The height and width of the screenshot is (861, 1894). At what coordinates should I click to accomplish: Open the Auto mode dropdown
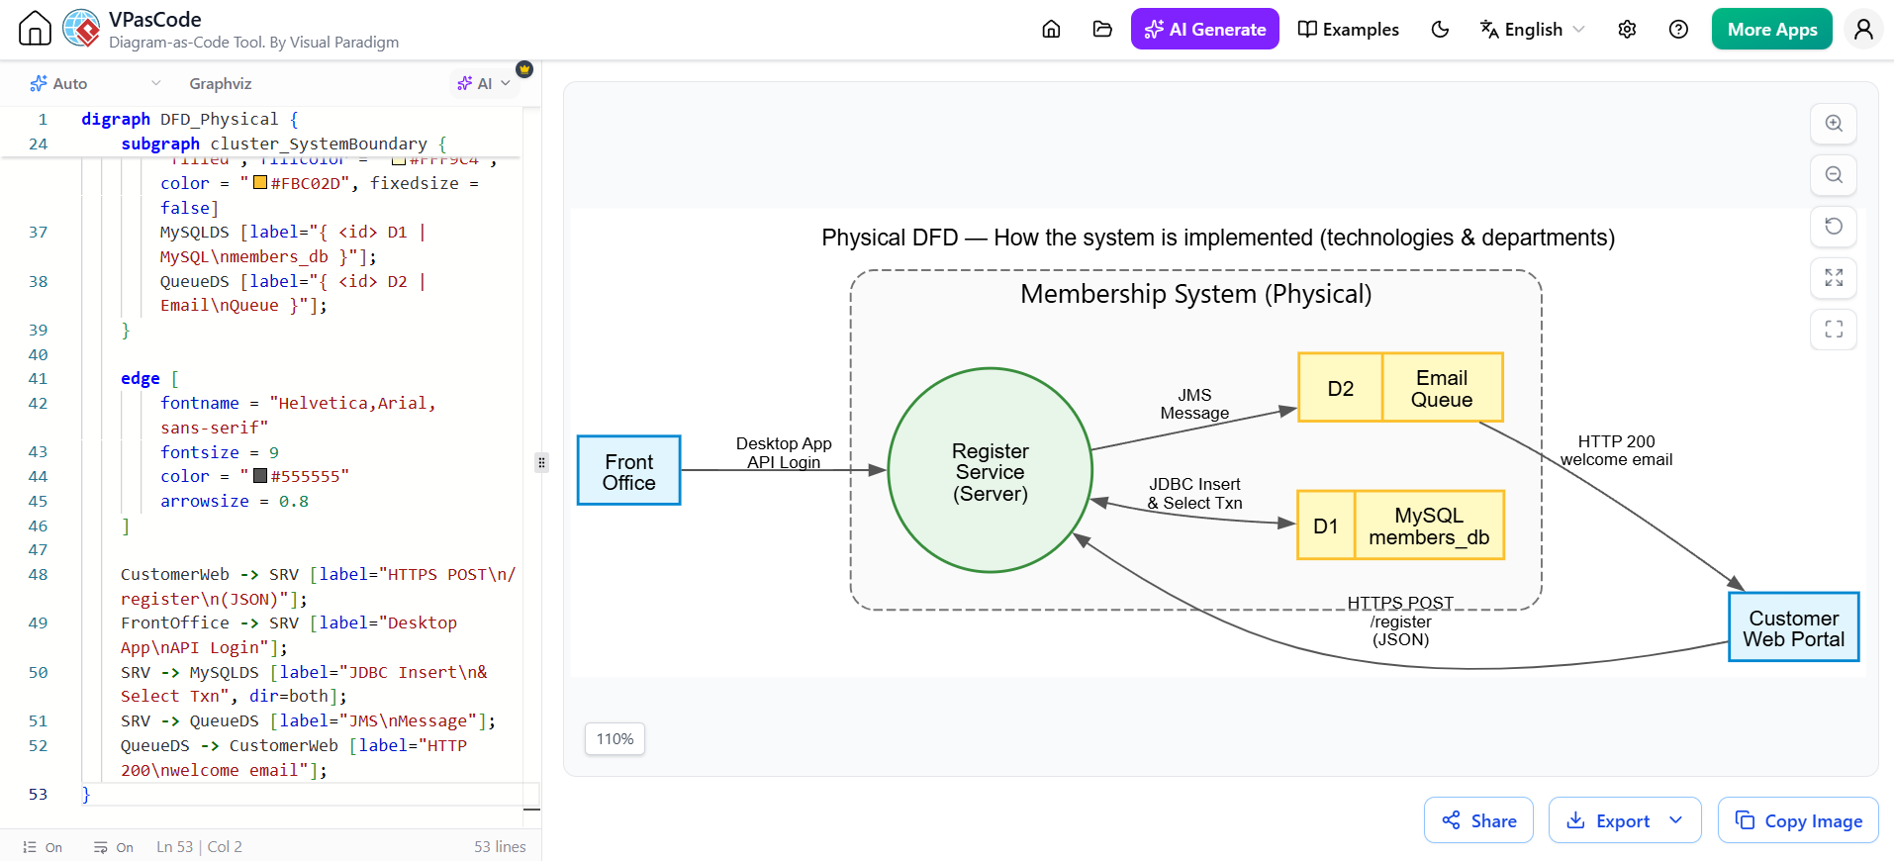[x=94, y=83]
